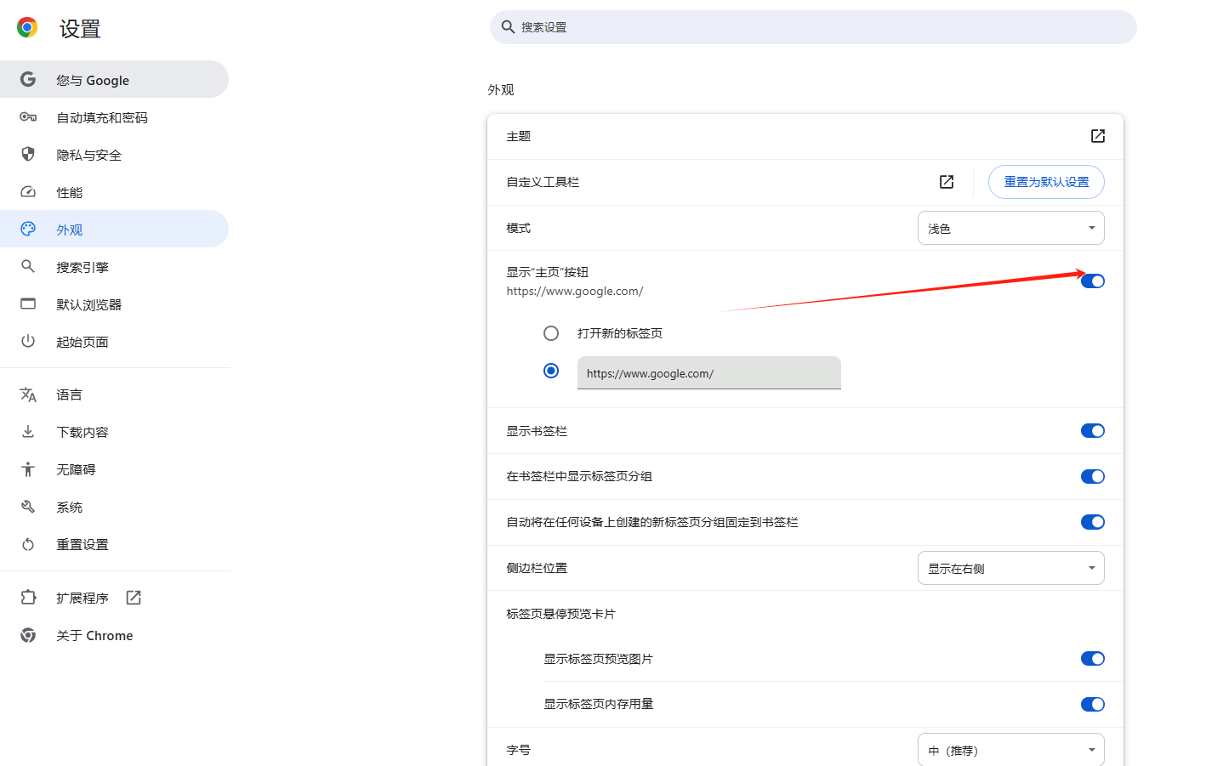Click the power icon for 起始页面
This screenshot has width=1206, height=766.
pyautogui.click(x=28, y=341)
